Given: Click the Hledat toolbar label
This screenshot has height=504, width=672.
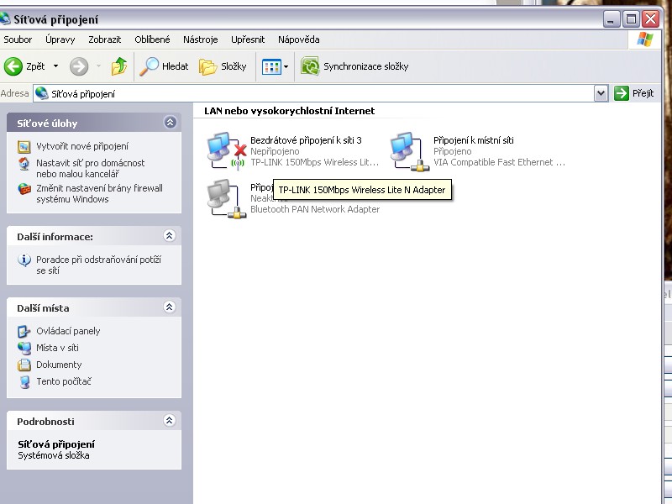Looking at the screenshot, I should tap(175, 66).
